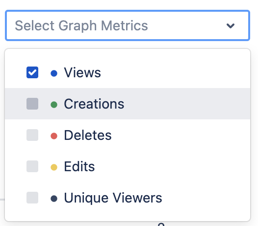Viewport: 258px width, 226px height.
Task: Pick the Deletes option label
Action: [88, 135]
